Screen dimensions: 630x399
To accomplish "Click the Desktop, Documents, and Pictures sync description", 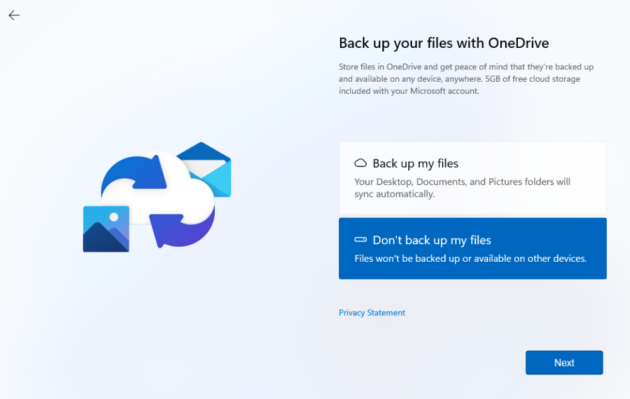I will click(462, 188).
